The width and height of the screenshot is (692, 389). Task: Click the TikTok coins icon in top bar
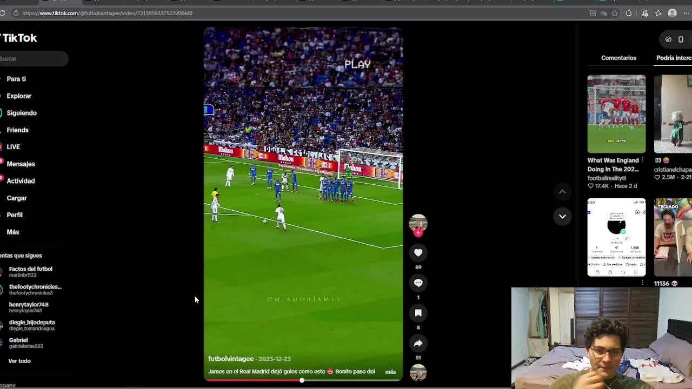(x=668, y=39)
